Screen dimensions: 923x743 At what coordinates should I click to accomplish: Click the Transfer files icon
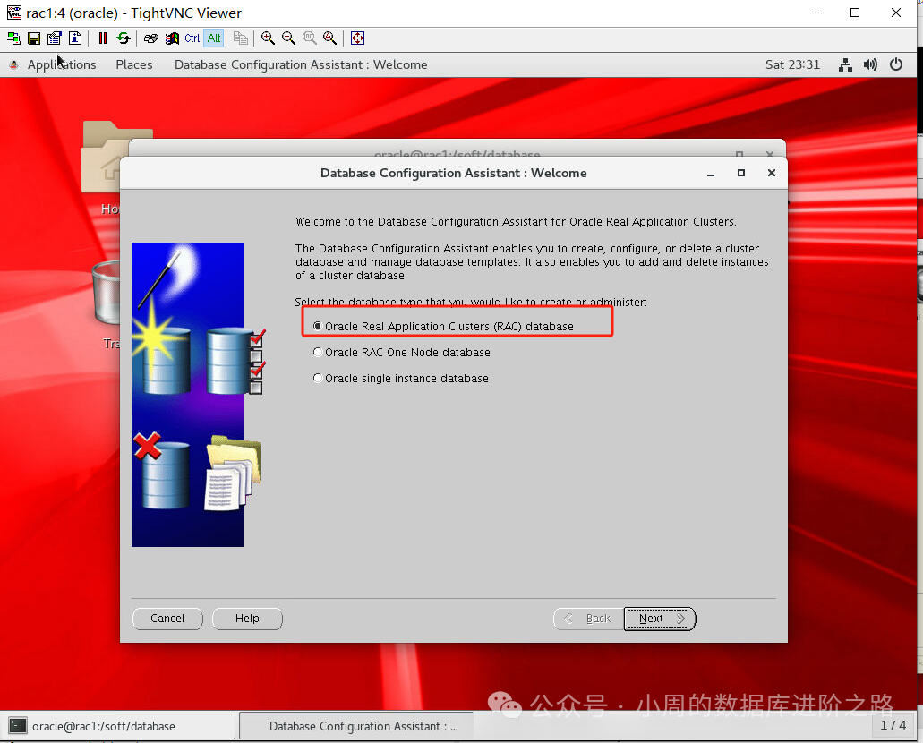[240, 38]
